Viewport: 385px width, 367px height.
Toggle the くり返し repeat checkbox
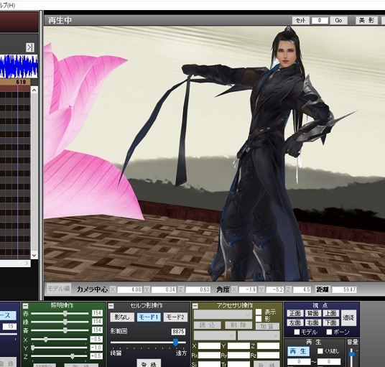320,351
